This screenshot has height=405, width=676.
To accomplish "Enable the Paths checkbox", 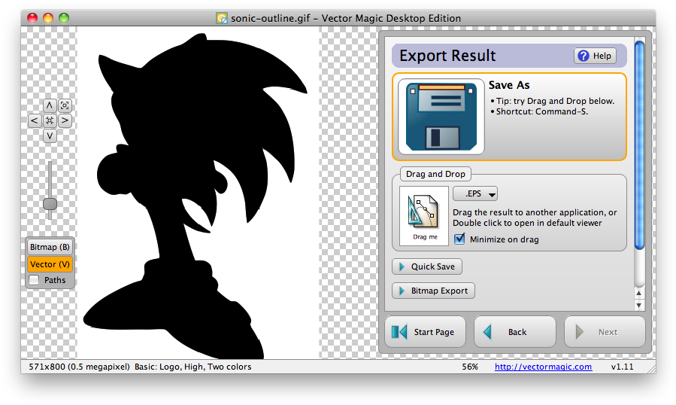I will coord(34,280).
